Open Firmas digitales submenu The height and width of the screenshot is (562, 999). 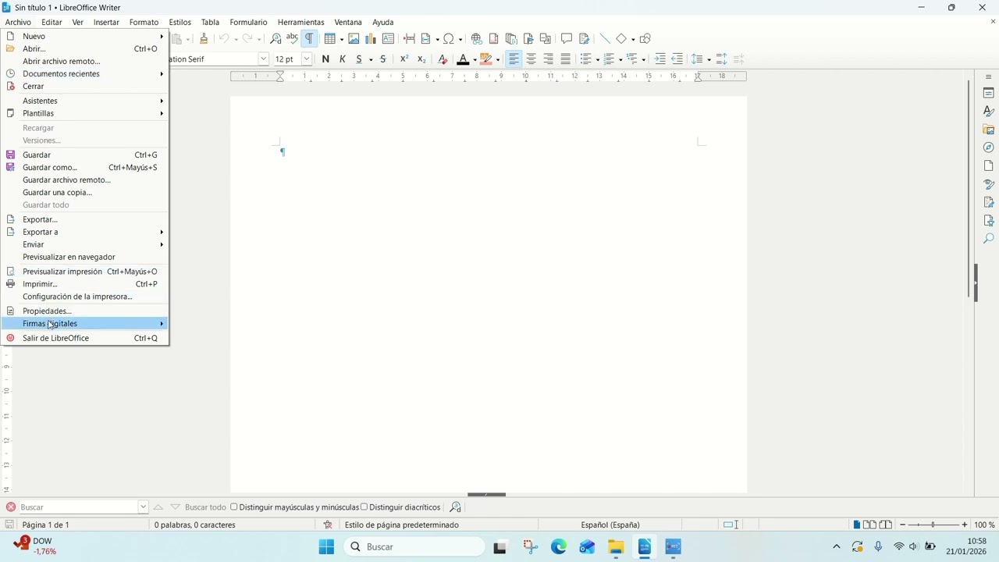[x=84, y=323]
